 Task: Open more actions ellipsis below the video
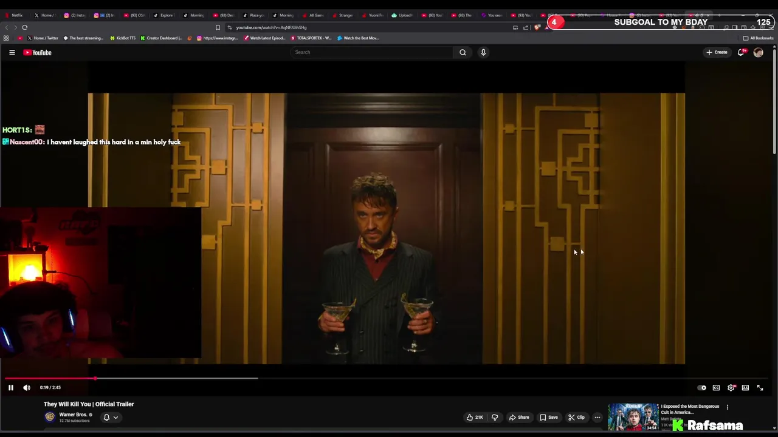pos(597,417)
